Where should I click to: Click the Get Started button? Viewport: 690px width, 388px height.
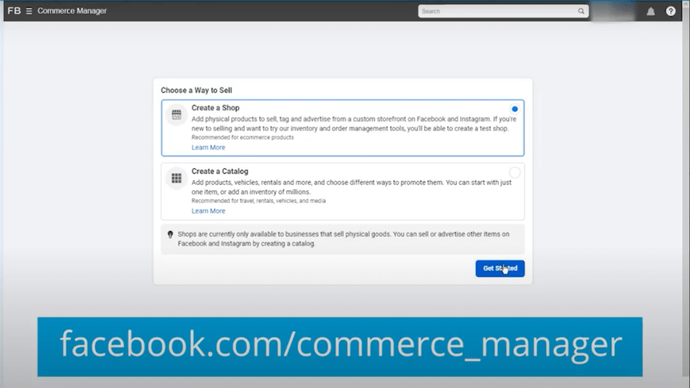(500, 268)
